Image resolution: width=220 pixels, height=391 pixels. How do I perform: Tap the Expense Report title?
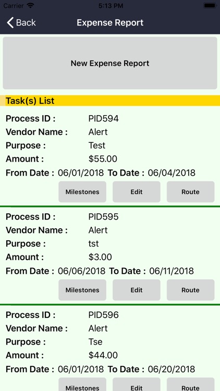(110, 23)
